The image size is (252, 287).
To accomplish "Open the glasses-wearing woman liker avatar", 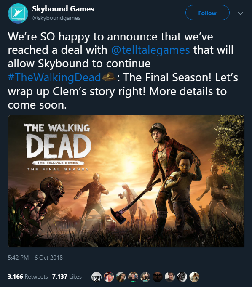I will click(x=121, y=277).
